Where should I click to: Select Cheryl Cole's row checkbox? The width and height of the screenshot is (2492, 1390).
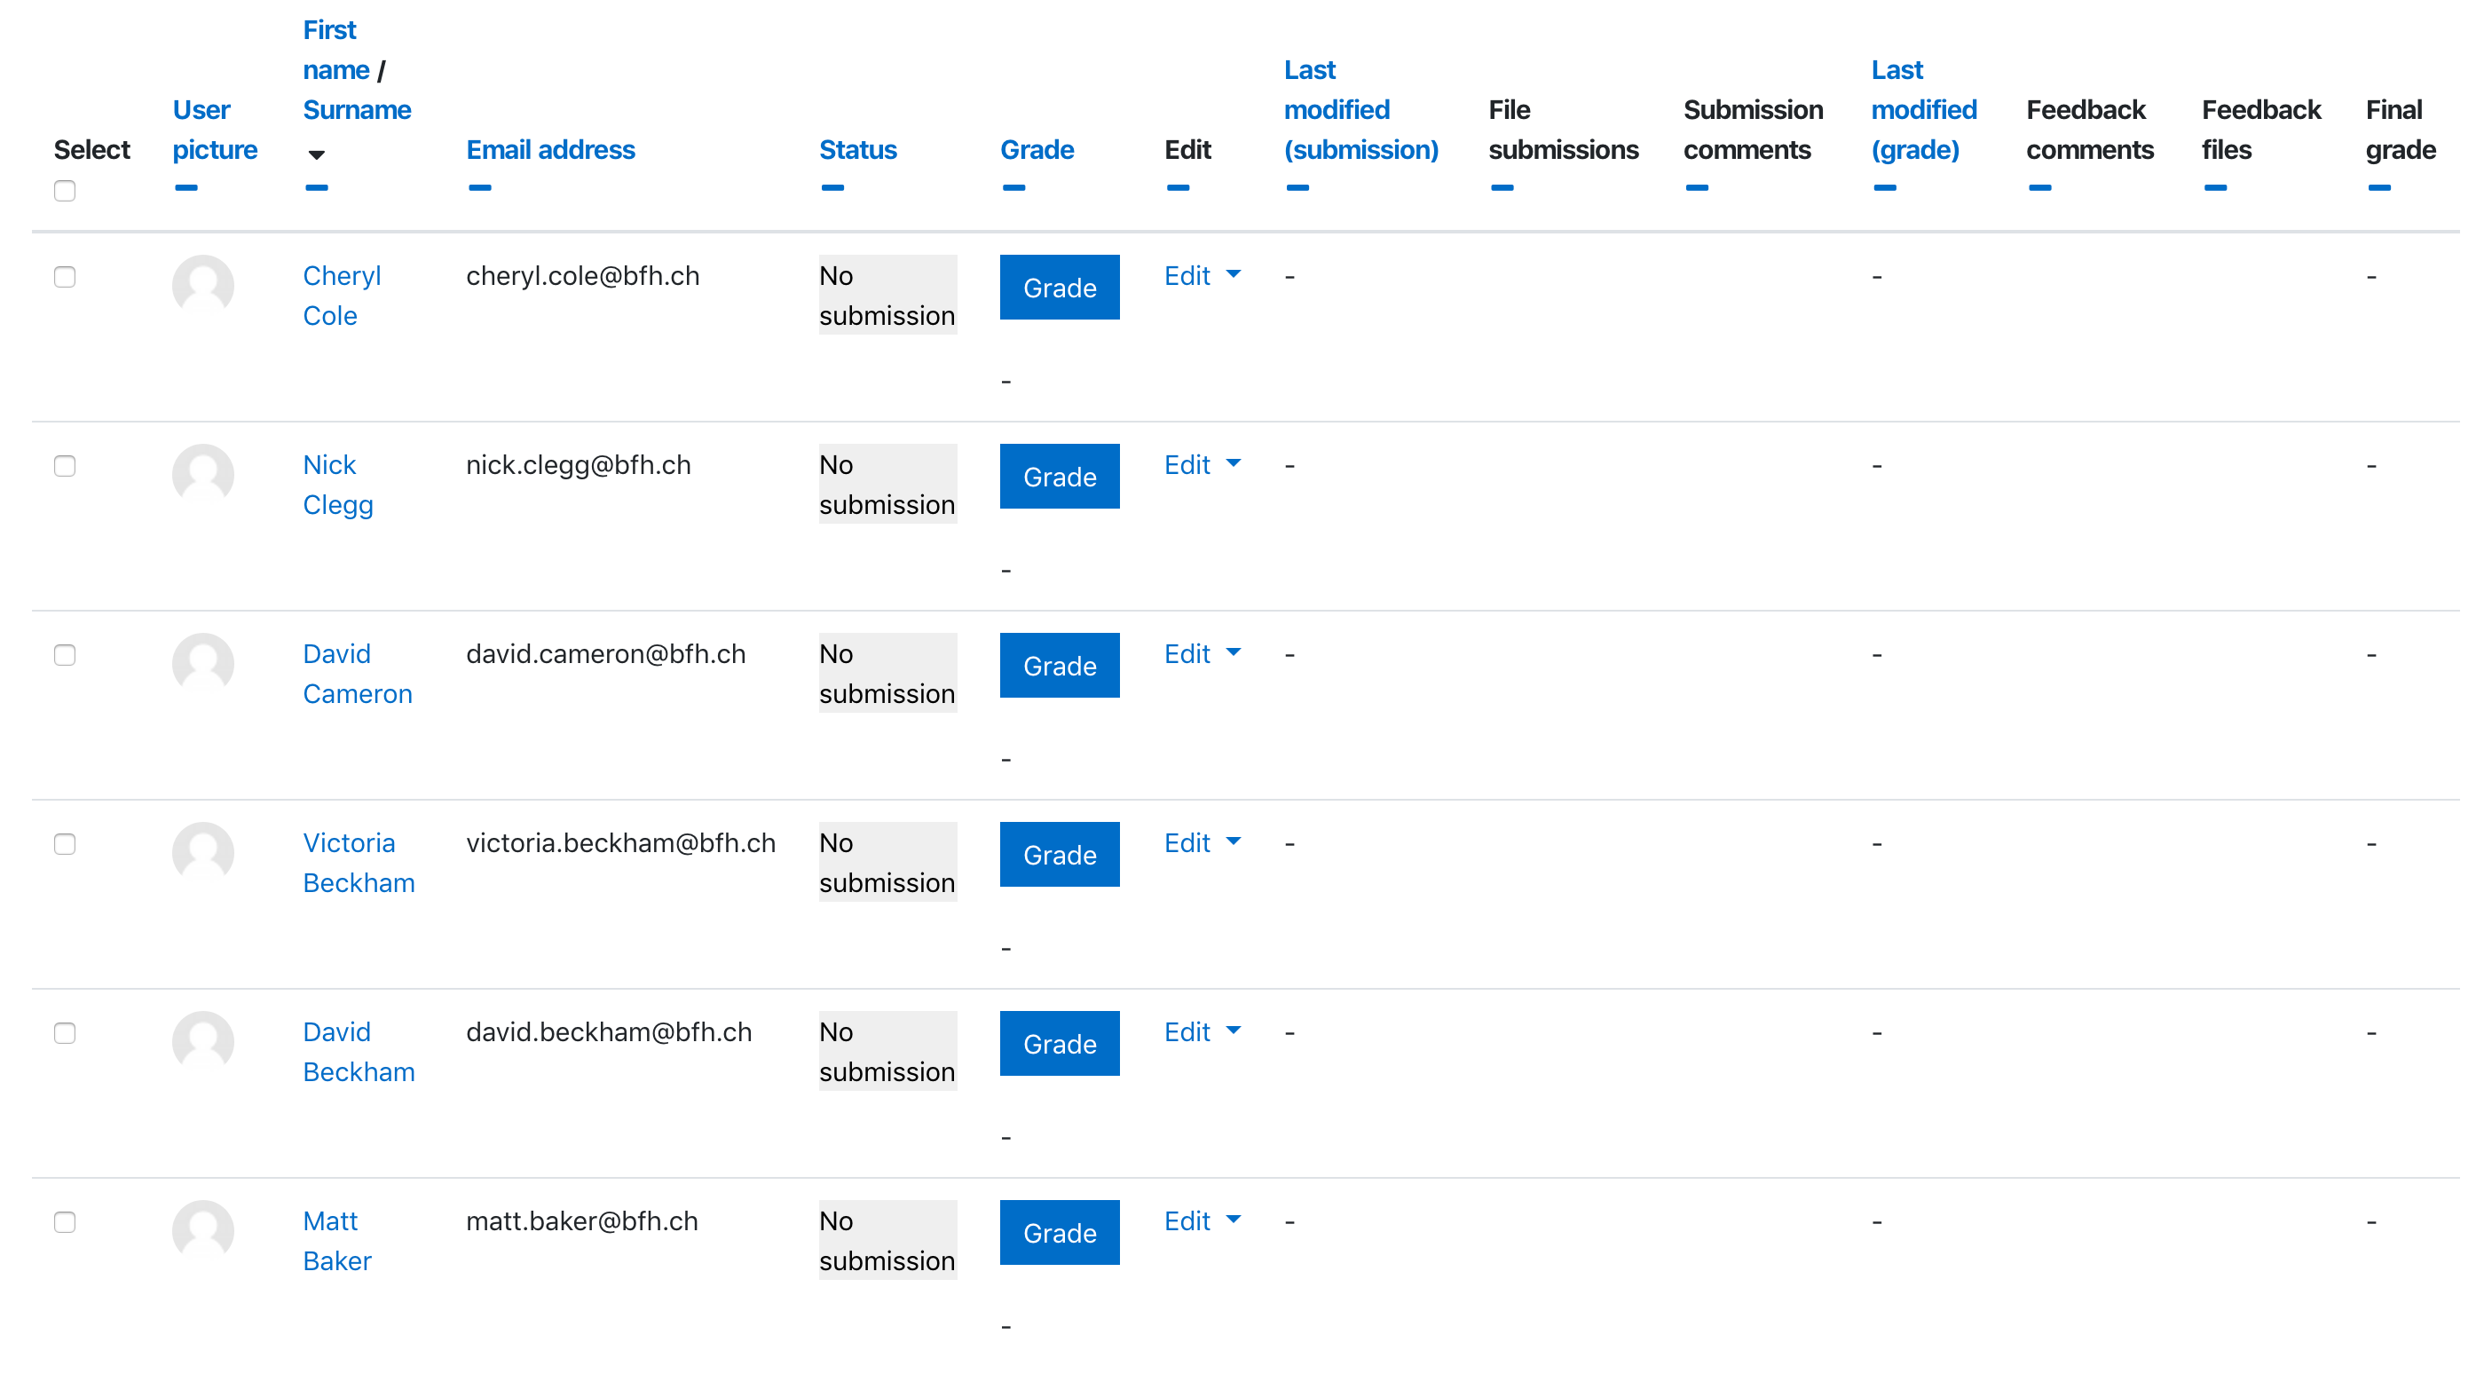click(65, 277)
